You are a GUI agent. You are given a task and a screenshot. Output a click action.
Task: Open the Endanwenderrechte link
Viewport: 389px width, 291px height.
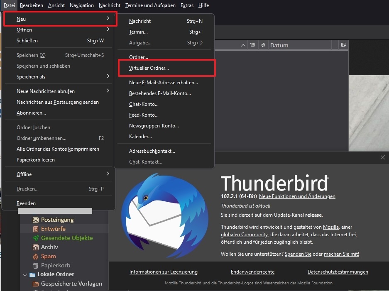252,272
